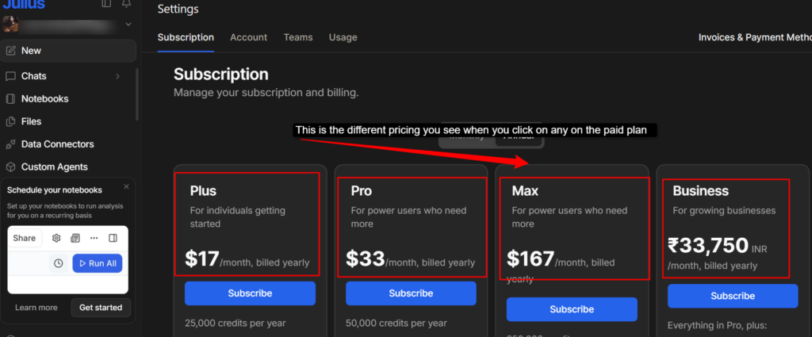Click 'Everything in Pro, plus:' text
The image size is (812, 337).
coord(717,326)
